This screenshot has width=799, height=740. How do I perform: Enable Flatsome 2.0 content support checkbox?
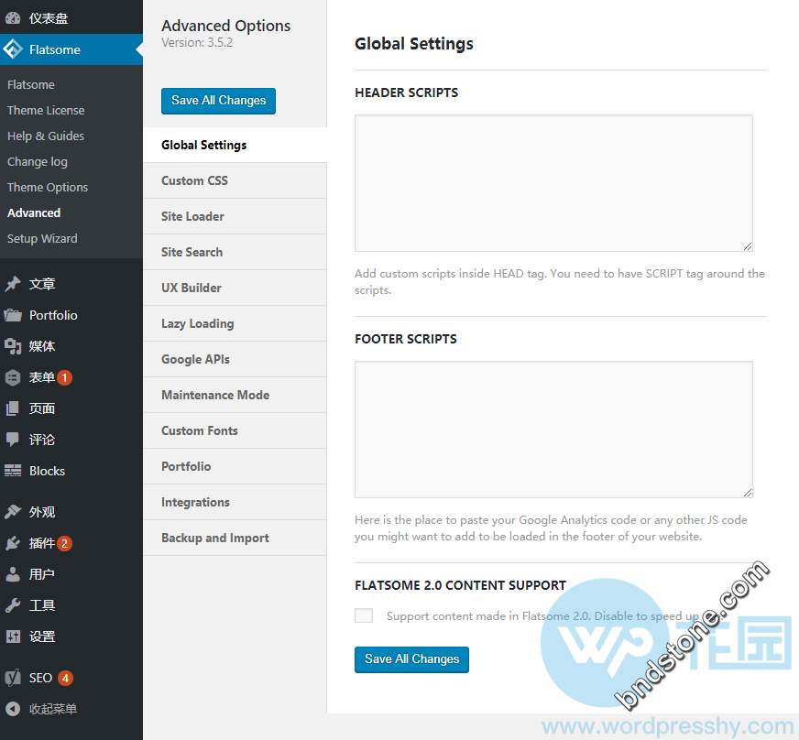click(364, 615)
